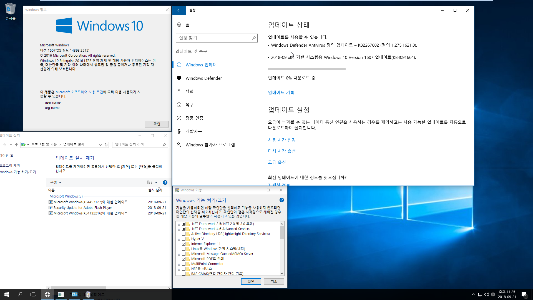Image resolution: width=533 pixels, height=300 pixels.
Task: Click 취소 in Windows Features dialog
Action: pyautogui.click(x=274, y=281)
